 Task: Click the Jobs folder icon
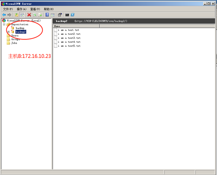8,43
